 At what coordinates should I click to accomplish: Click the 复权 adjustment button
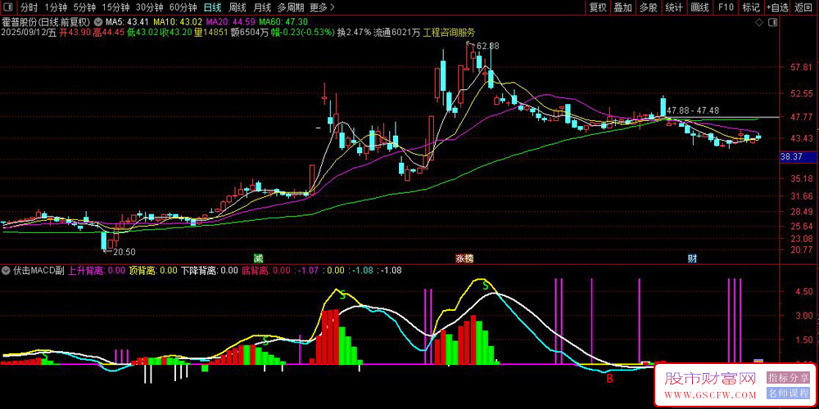click(598, 7)
